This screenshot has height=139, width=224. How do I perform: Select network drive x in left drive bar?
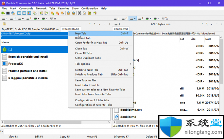(37, 19)
